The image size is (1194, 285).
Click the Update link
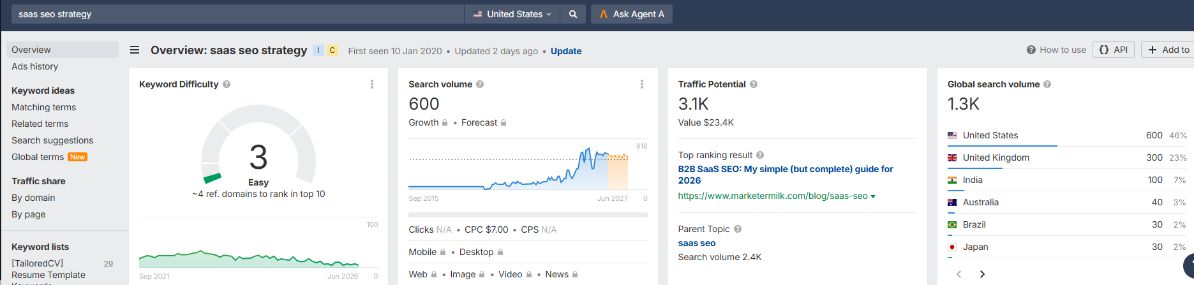566,51
